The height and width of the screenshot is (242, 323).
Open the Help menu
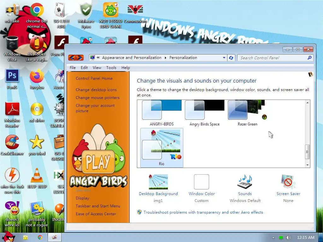126,68
